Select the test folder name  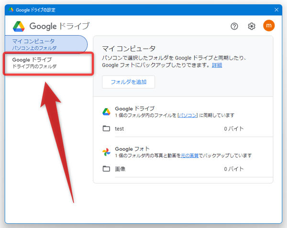point(120,129)
